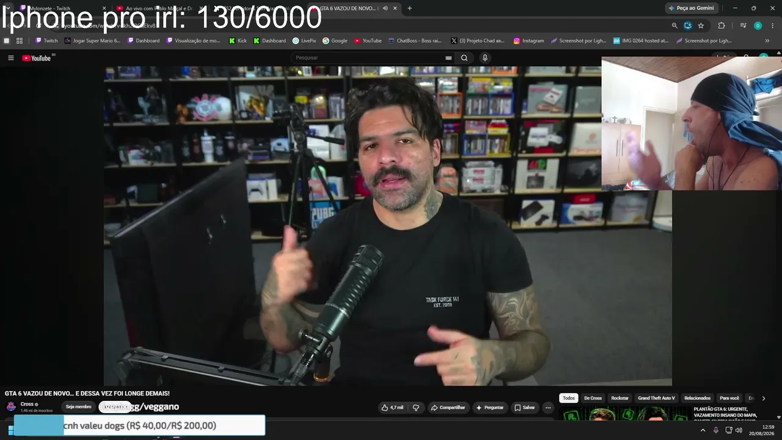Dislike the video with thumbs-down
This screenshot has width=782, height=440.
point(416,408)
